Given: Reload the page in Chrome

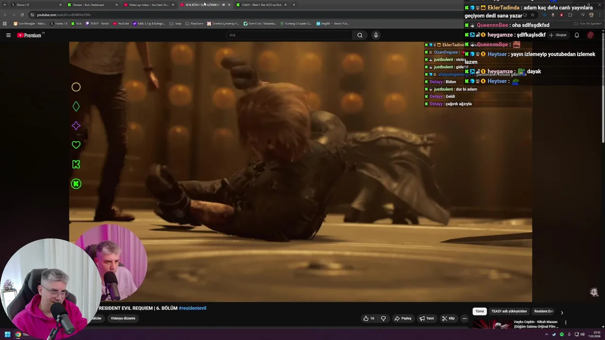Looking at the screenshot, I should coord(22,15).
